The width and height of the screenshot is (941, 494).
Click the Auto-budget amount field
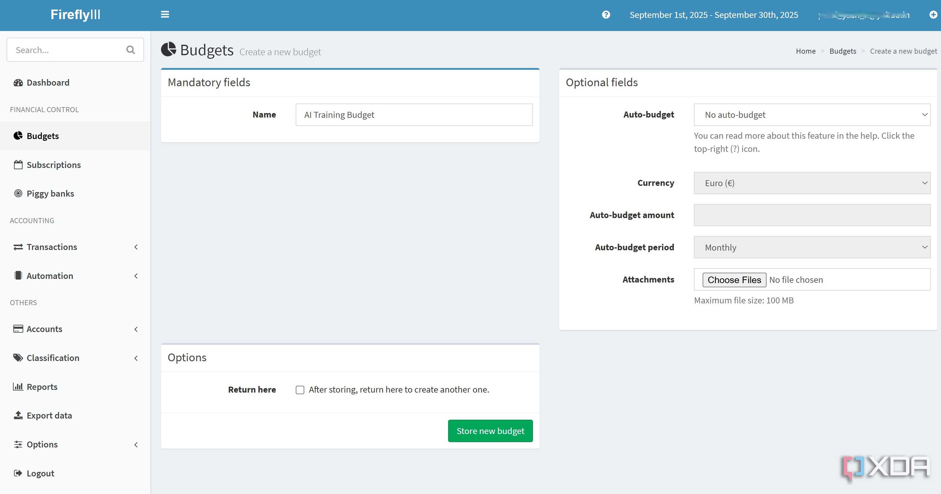pos(812,215)
